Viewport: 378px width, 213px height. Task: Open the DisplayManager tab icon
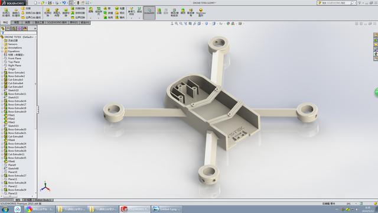tap(25, 28)
